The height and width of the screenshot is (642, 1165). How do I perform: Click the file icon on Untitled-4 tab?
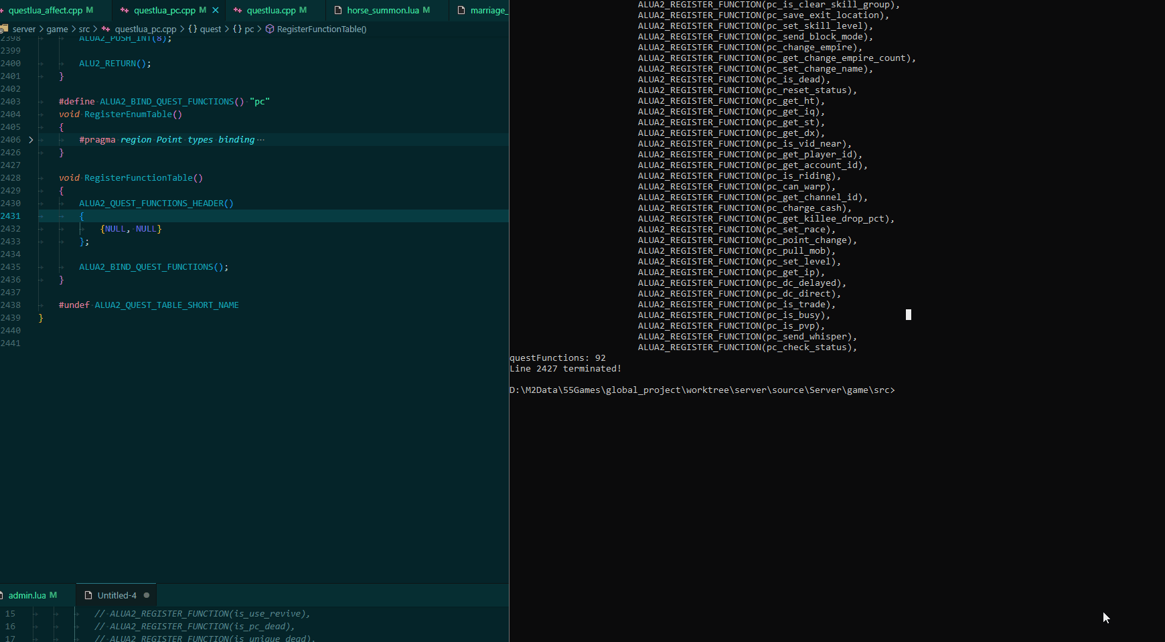tap(88, 595)
